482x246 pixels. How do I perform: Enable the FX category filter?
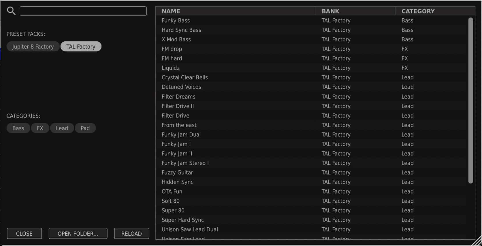pos(40,128)
